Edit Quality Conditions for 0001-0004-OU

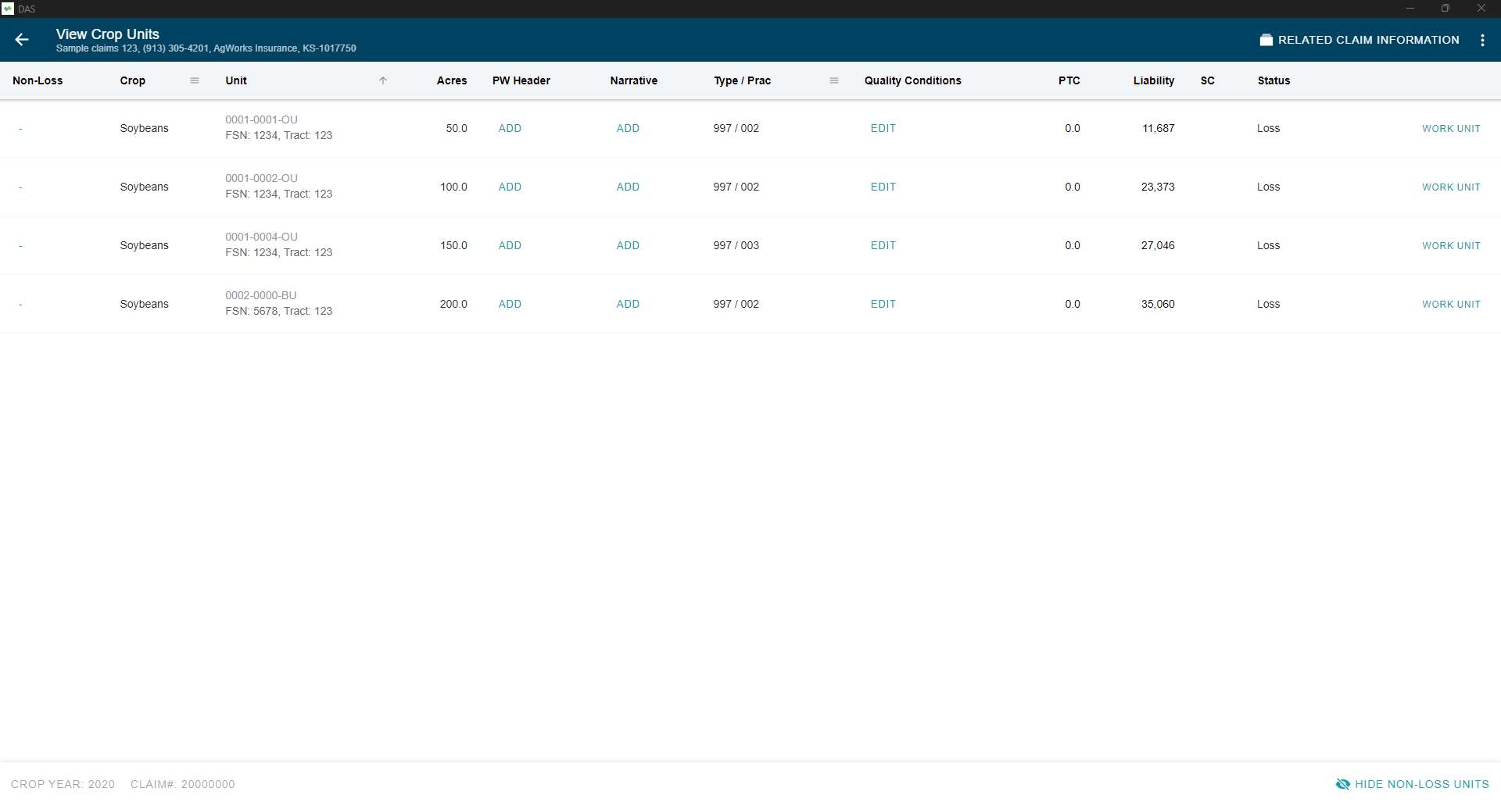pos(883,245)
